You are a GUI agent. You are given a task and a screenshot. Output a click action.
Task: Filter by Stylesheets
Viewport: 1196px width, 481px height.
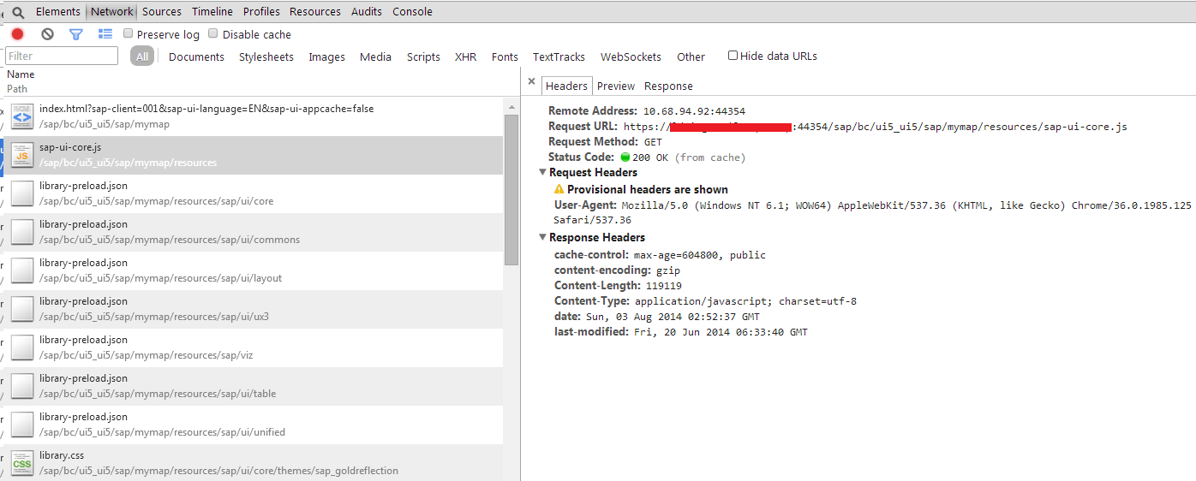(266, 57)
